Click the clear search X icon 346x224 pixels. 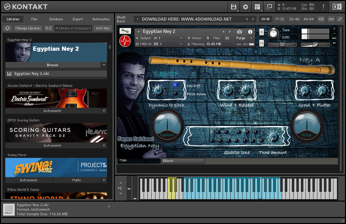[x=90, y=28]
